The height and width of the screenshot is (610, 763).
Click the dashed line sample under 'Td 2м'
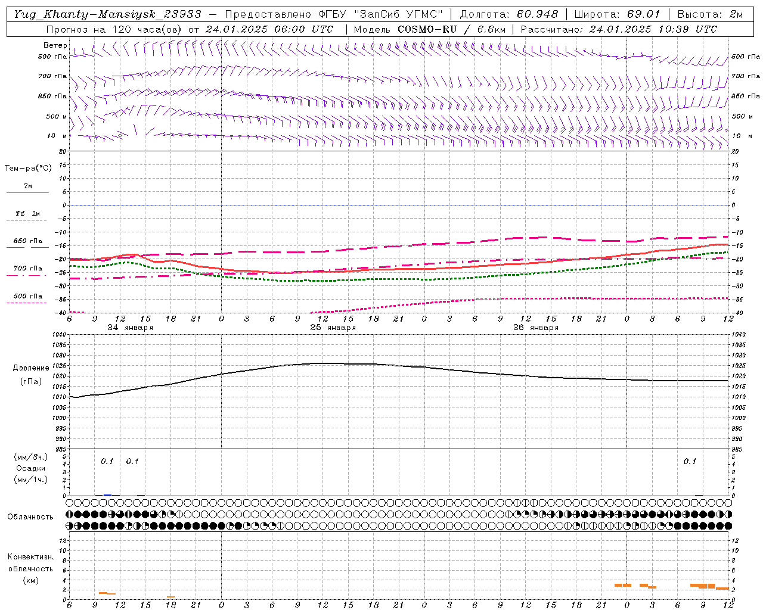pos(27,220)
